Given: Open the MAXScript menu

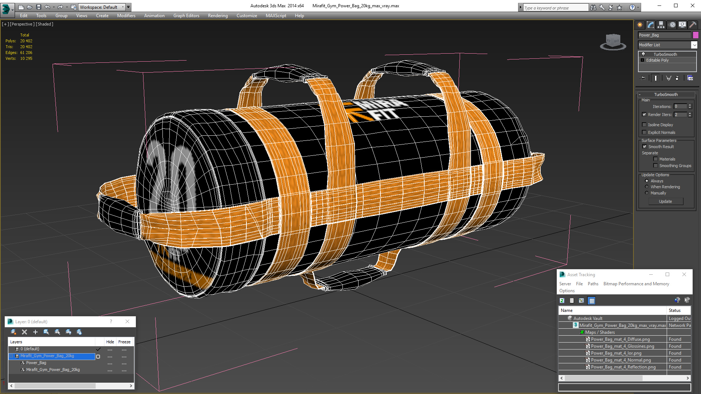Looking at the screenshot, I should [276, 16].
